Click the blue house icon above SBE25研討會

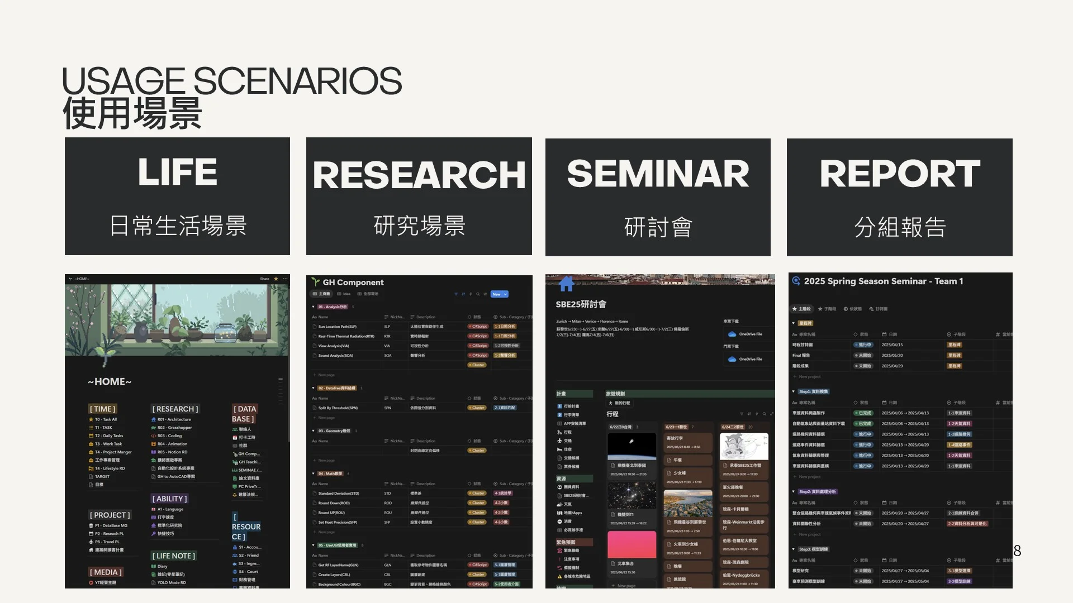(566, 284)
